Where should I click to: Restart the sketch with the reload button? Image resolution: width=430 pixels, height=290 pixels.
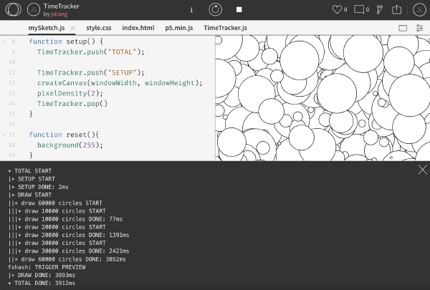click(215, 9)
